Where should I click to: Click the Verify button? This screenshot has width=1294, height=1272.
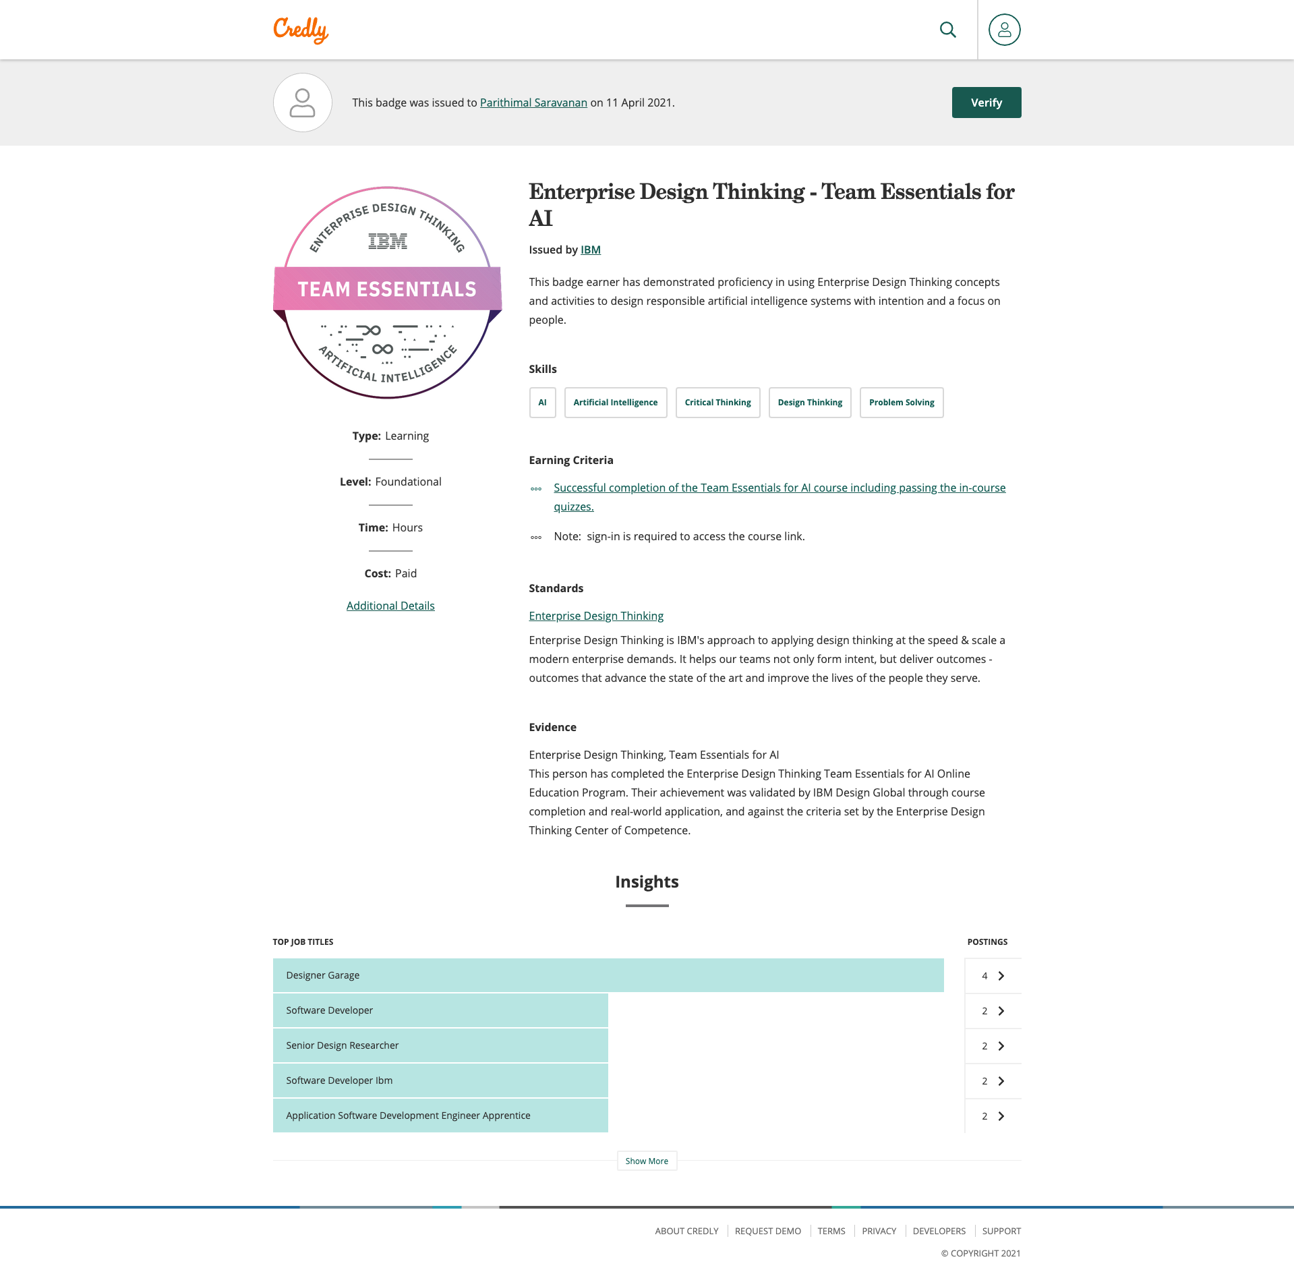pyautogui.click(x=986, y=103)
